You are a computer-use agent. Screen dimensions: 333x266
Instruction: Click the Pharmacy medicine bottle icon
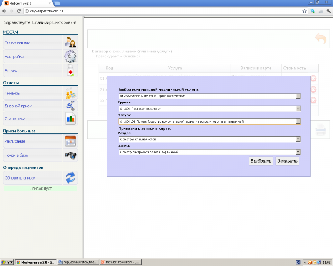[x=70, y=71]
